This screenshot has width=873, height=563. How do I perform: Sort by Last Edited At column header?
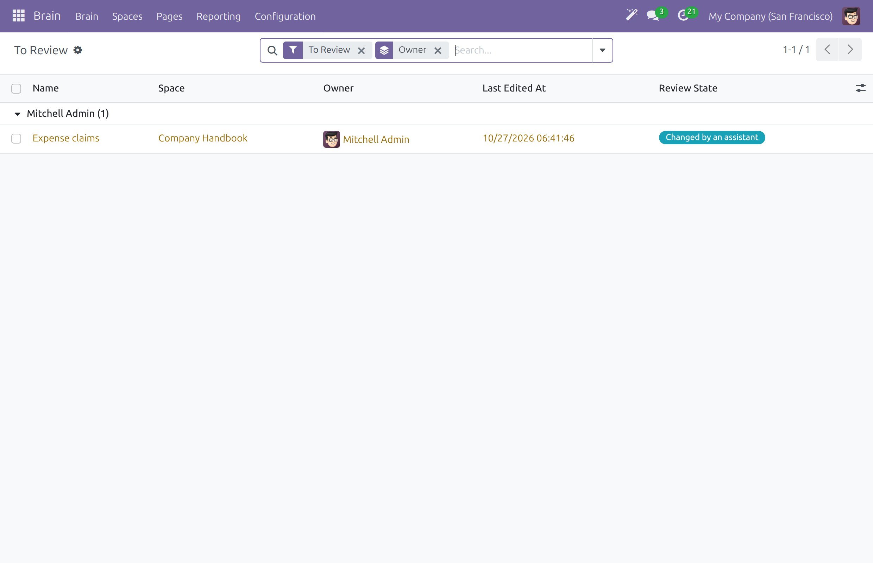[x=514, y=88]
